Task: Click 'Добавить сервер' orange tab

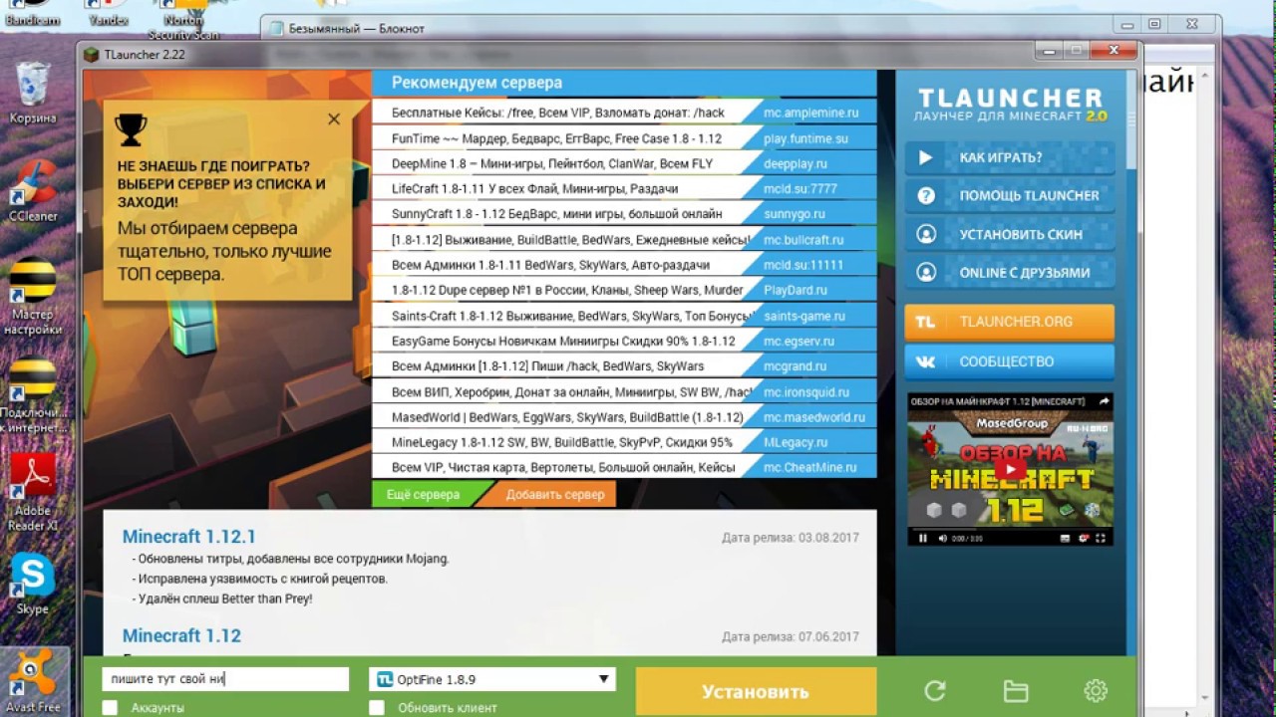Action: pos(554,494)
